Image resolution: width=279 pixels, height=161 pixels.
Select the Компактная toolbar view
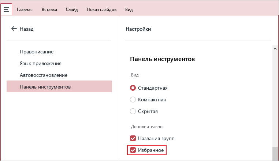pos(133,100)
